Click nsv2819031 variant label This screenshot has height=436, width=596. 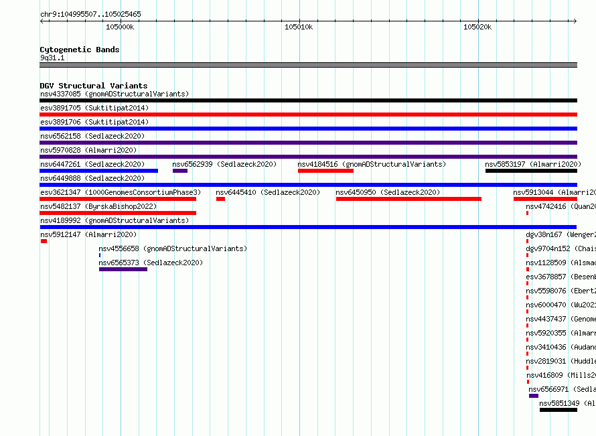coord(561,361)
